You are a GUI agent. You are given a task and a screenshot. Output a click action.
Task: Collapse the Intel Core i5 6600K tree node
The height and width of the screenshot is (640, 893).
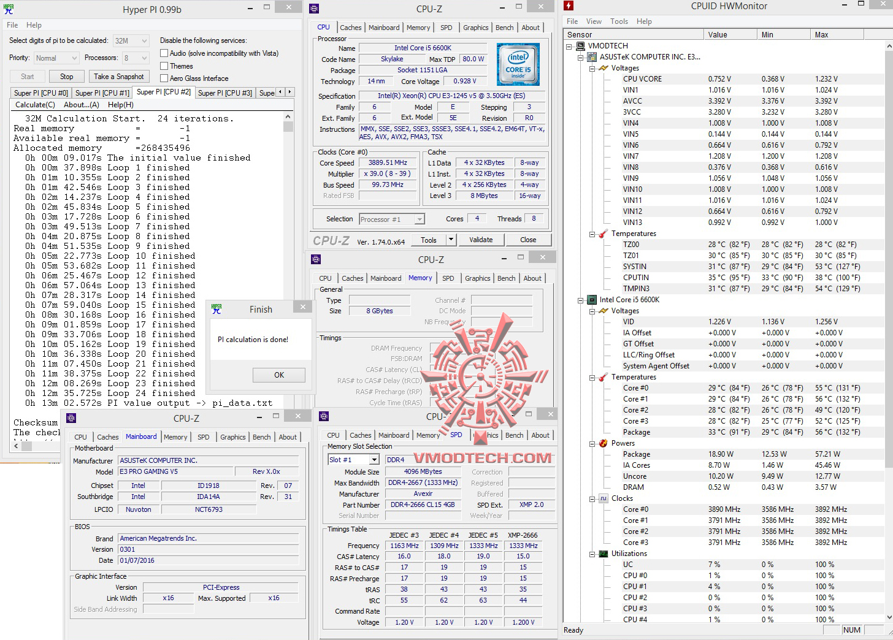(x=581, y=300)
